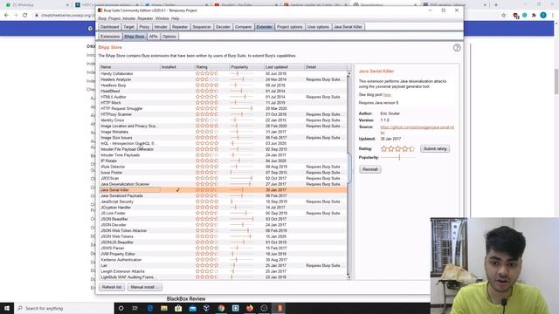The height and width of the screenshot is (314, 559).
Task: Click the list scrollbar down arrow
Action: click(x=349, y=277)
